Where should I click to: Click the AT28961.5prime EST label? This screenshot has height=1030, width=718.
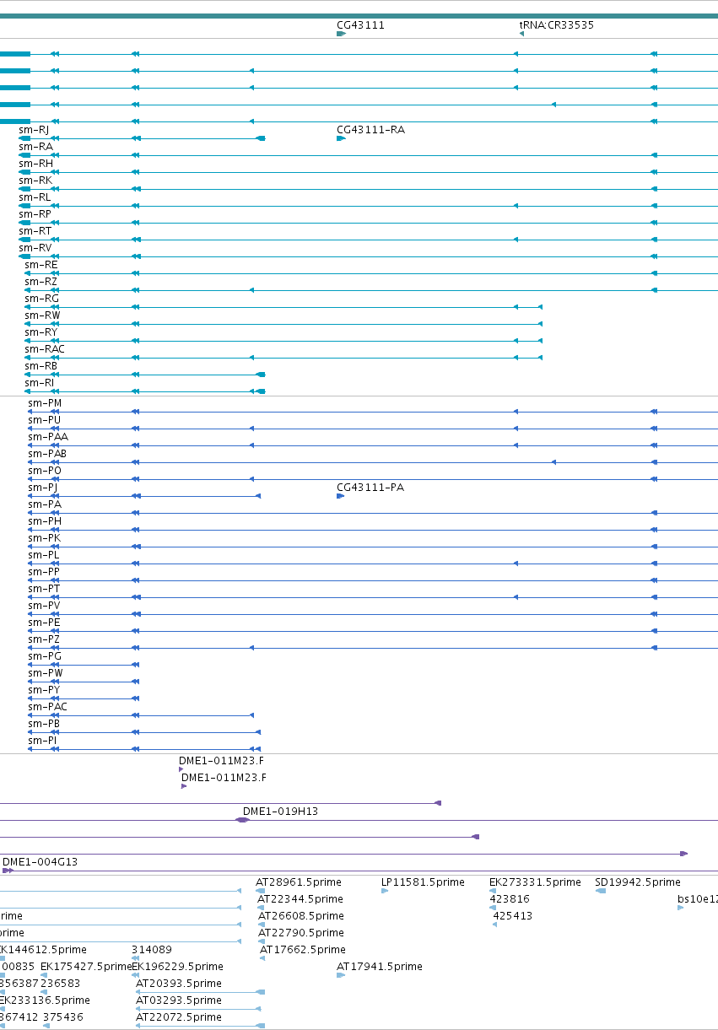point(300,882)
